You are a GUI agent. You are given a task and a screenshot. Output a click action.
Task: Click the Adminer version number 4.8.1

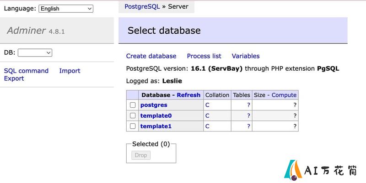[x=56, y=31]
